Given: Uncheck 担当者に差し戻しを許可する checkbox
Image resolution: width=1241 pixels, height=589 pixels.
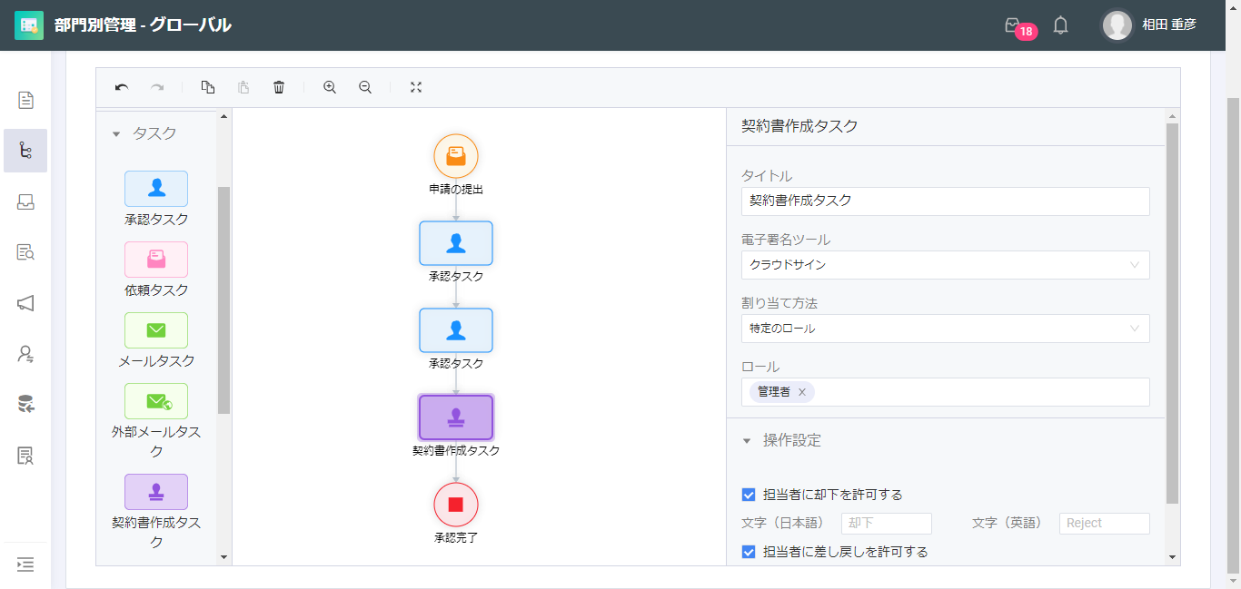Looking at the screenshot, I should click(x=749, y=552).
